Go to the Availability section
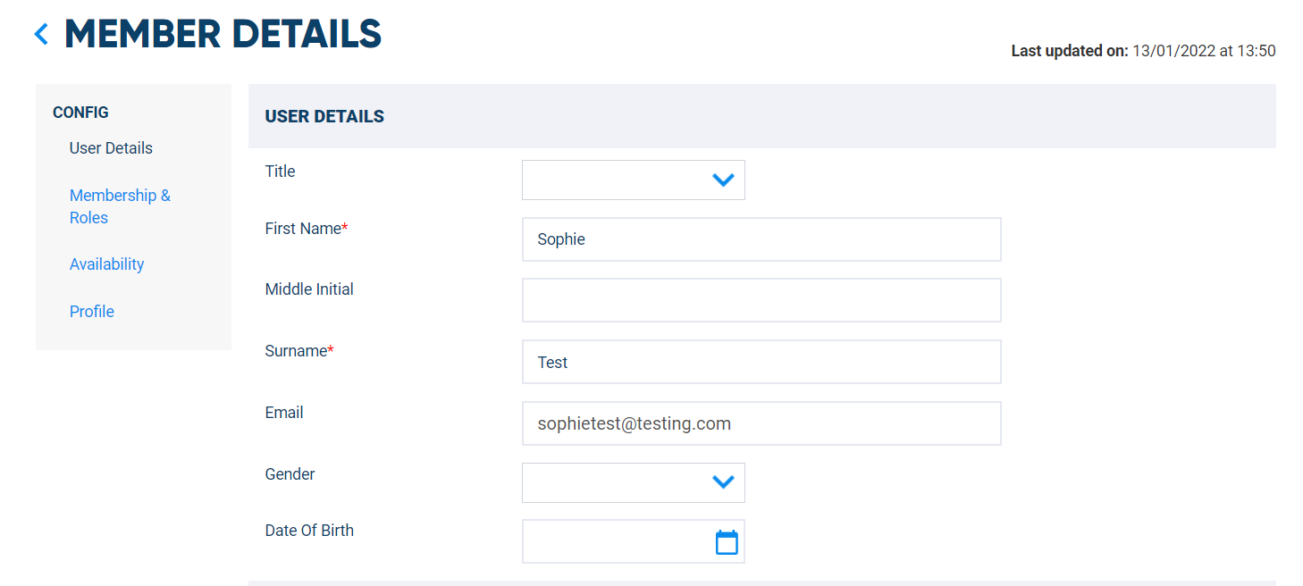Screen dimensions: 1303x586 (106, 264)
